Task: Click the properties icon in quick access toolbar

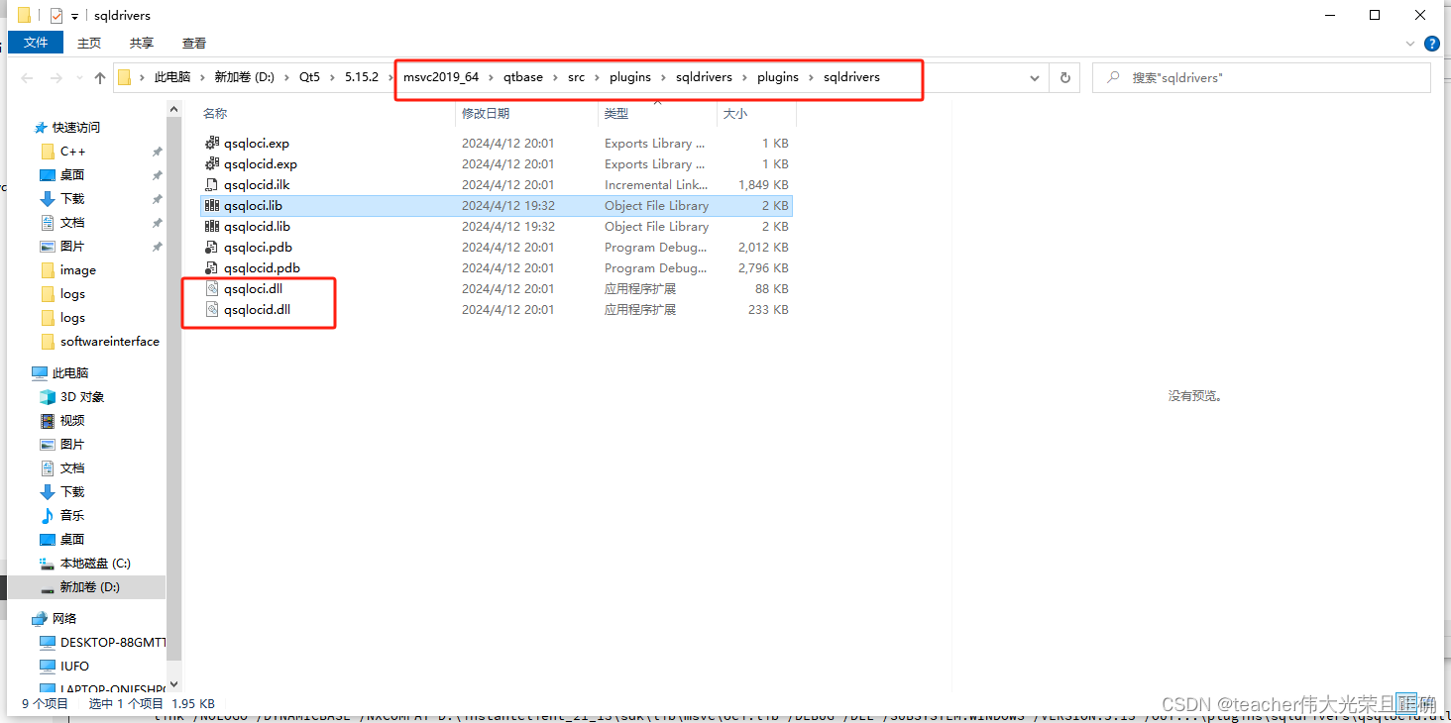Action: [56, 16]
